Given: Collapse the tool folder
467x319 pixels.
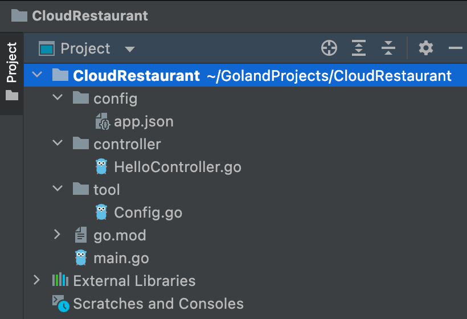Looking at the screenshot, I should pos(57,189).
